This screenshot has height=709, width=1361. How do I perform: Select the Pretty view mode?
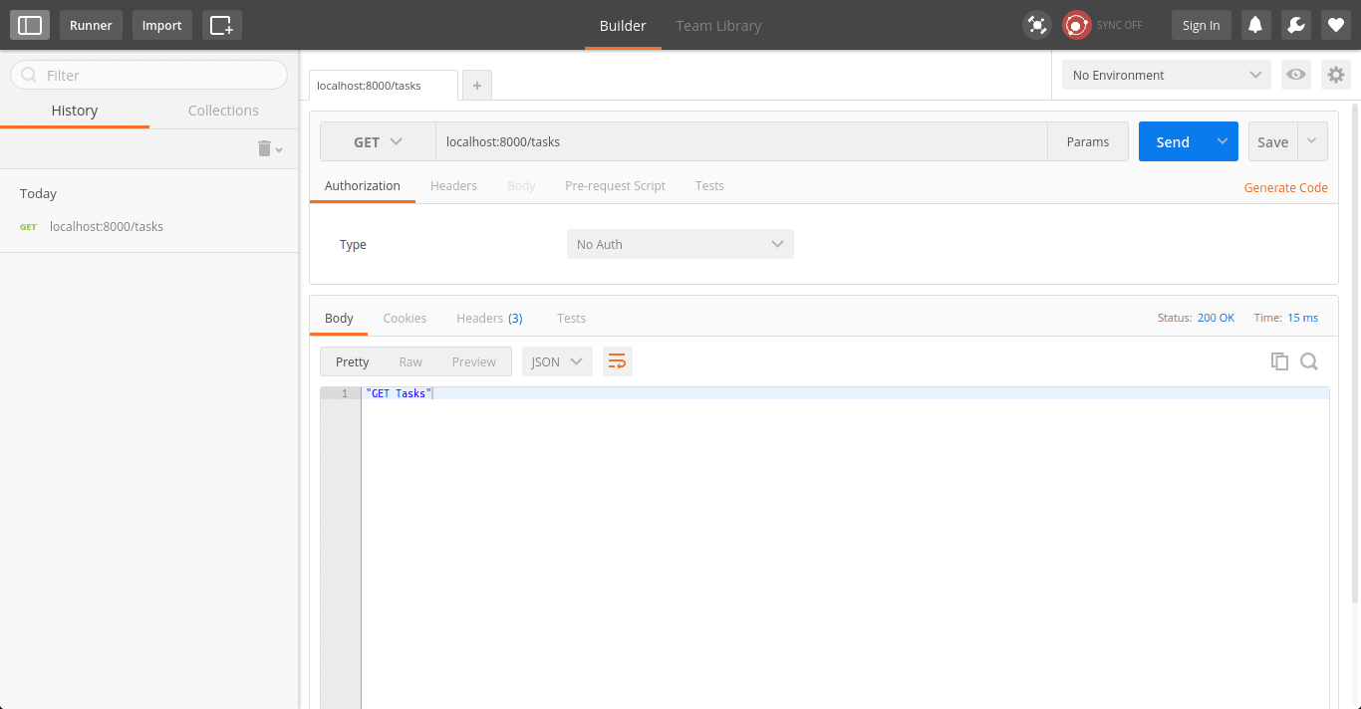352,361
